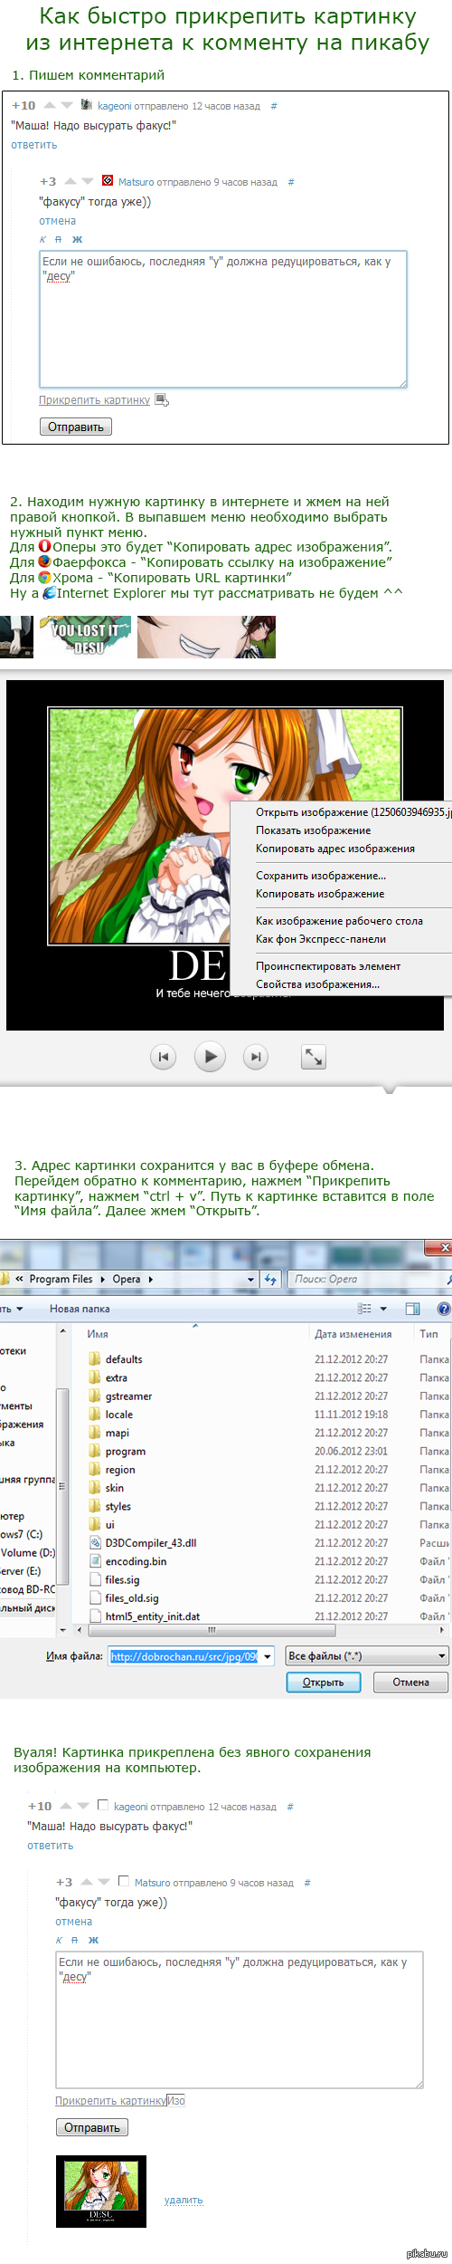Viewport: 452px width, 2264px height.
Task: Open the 'YOU LOST IT DESU' thumbnail
Action: pos(85,637)
